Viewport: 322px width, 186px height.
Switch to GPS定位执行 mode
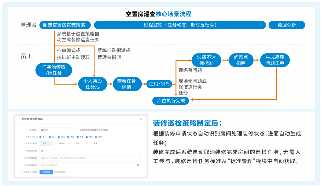[x=59, y=172]
